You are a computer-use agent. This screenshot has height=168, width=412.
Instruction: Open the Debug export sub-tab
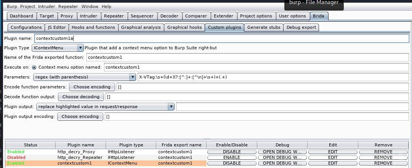pyautogui.click(x=301, y=27)
